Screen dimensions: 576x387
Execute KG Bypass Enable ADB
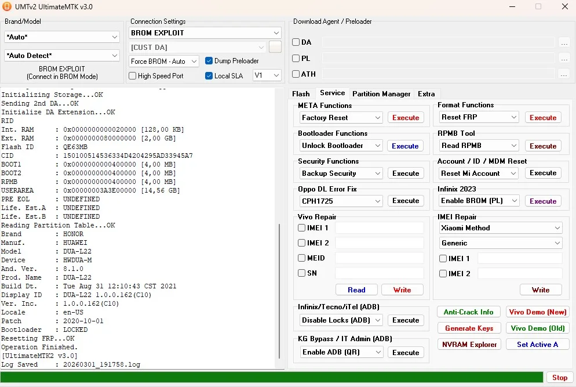406,352
